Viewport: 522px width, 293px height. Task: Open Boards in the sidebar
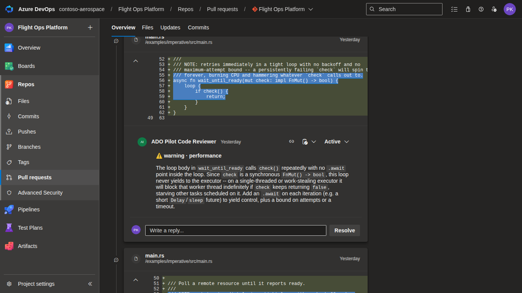[x=50, y=66]
